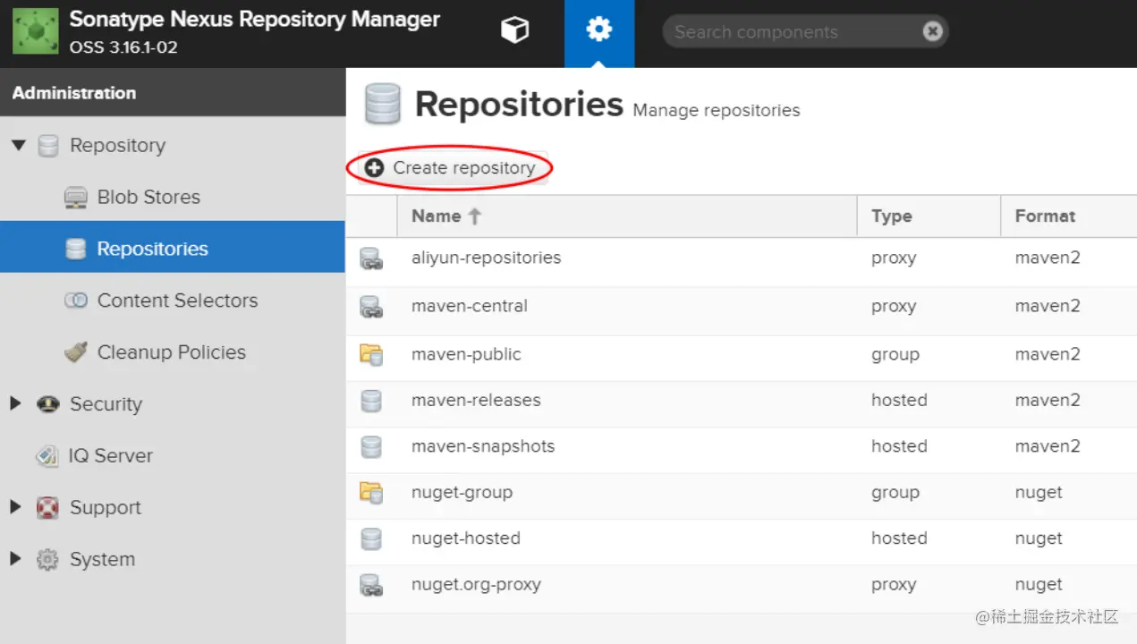Expand the Security tree section

pos(15,403)
